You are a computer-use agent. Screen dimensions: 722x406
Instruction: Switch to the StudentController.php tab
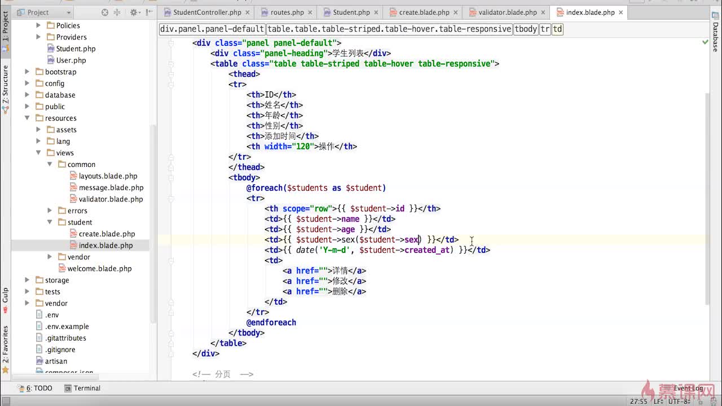pyautogui.click(x=207, y=12)
